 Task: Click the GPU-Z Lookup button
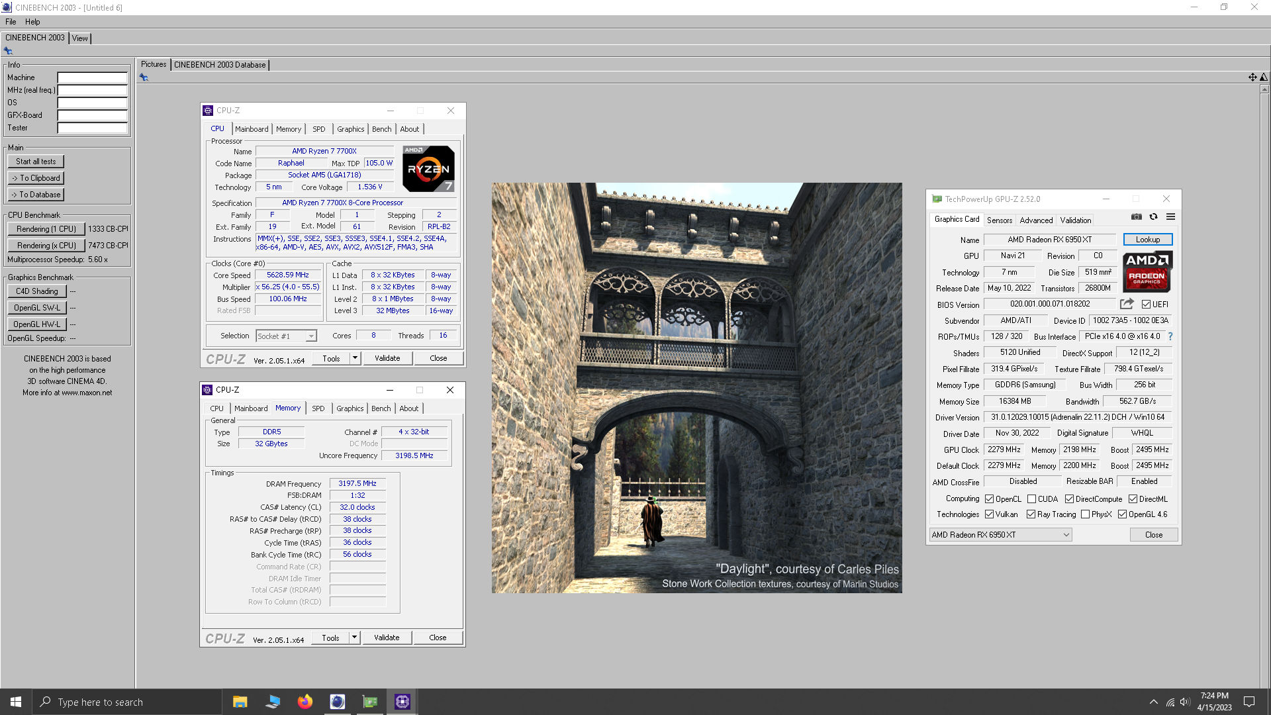click(x=1148, y=240)
